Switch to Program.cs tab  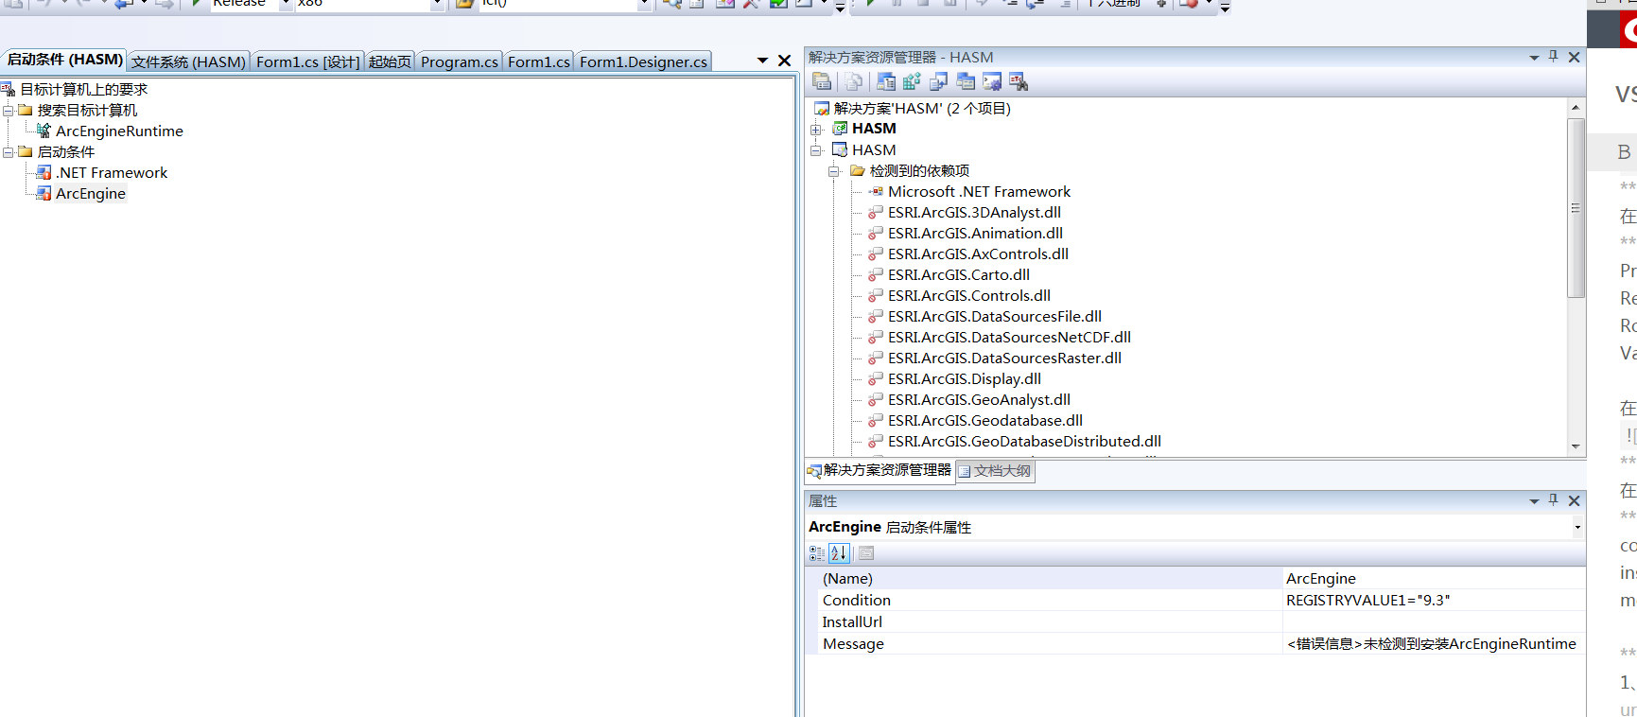[460, 61]
